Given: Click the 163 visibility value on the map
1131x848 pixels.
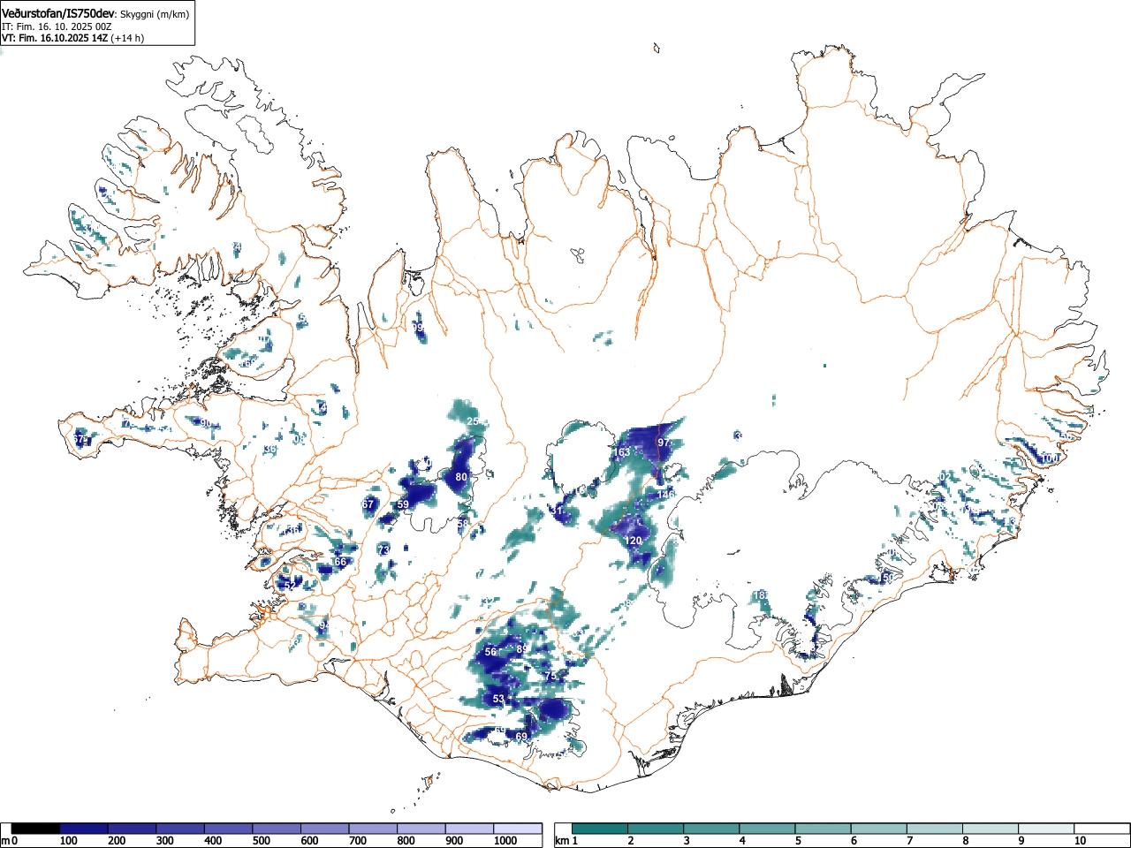Looking at the screenshot, I should (622, 452).
